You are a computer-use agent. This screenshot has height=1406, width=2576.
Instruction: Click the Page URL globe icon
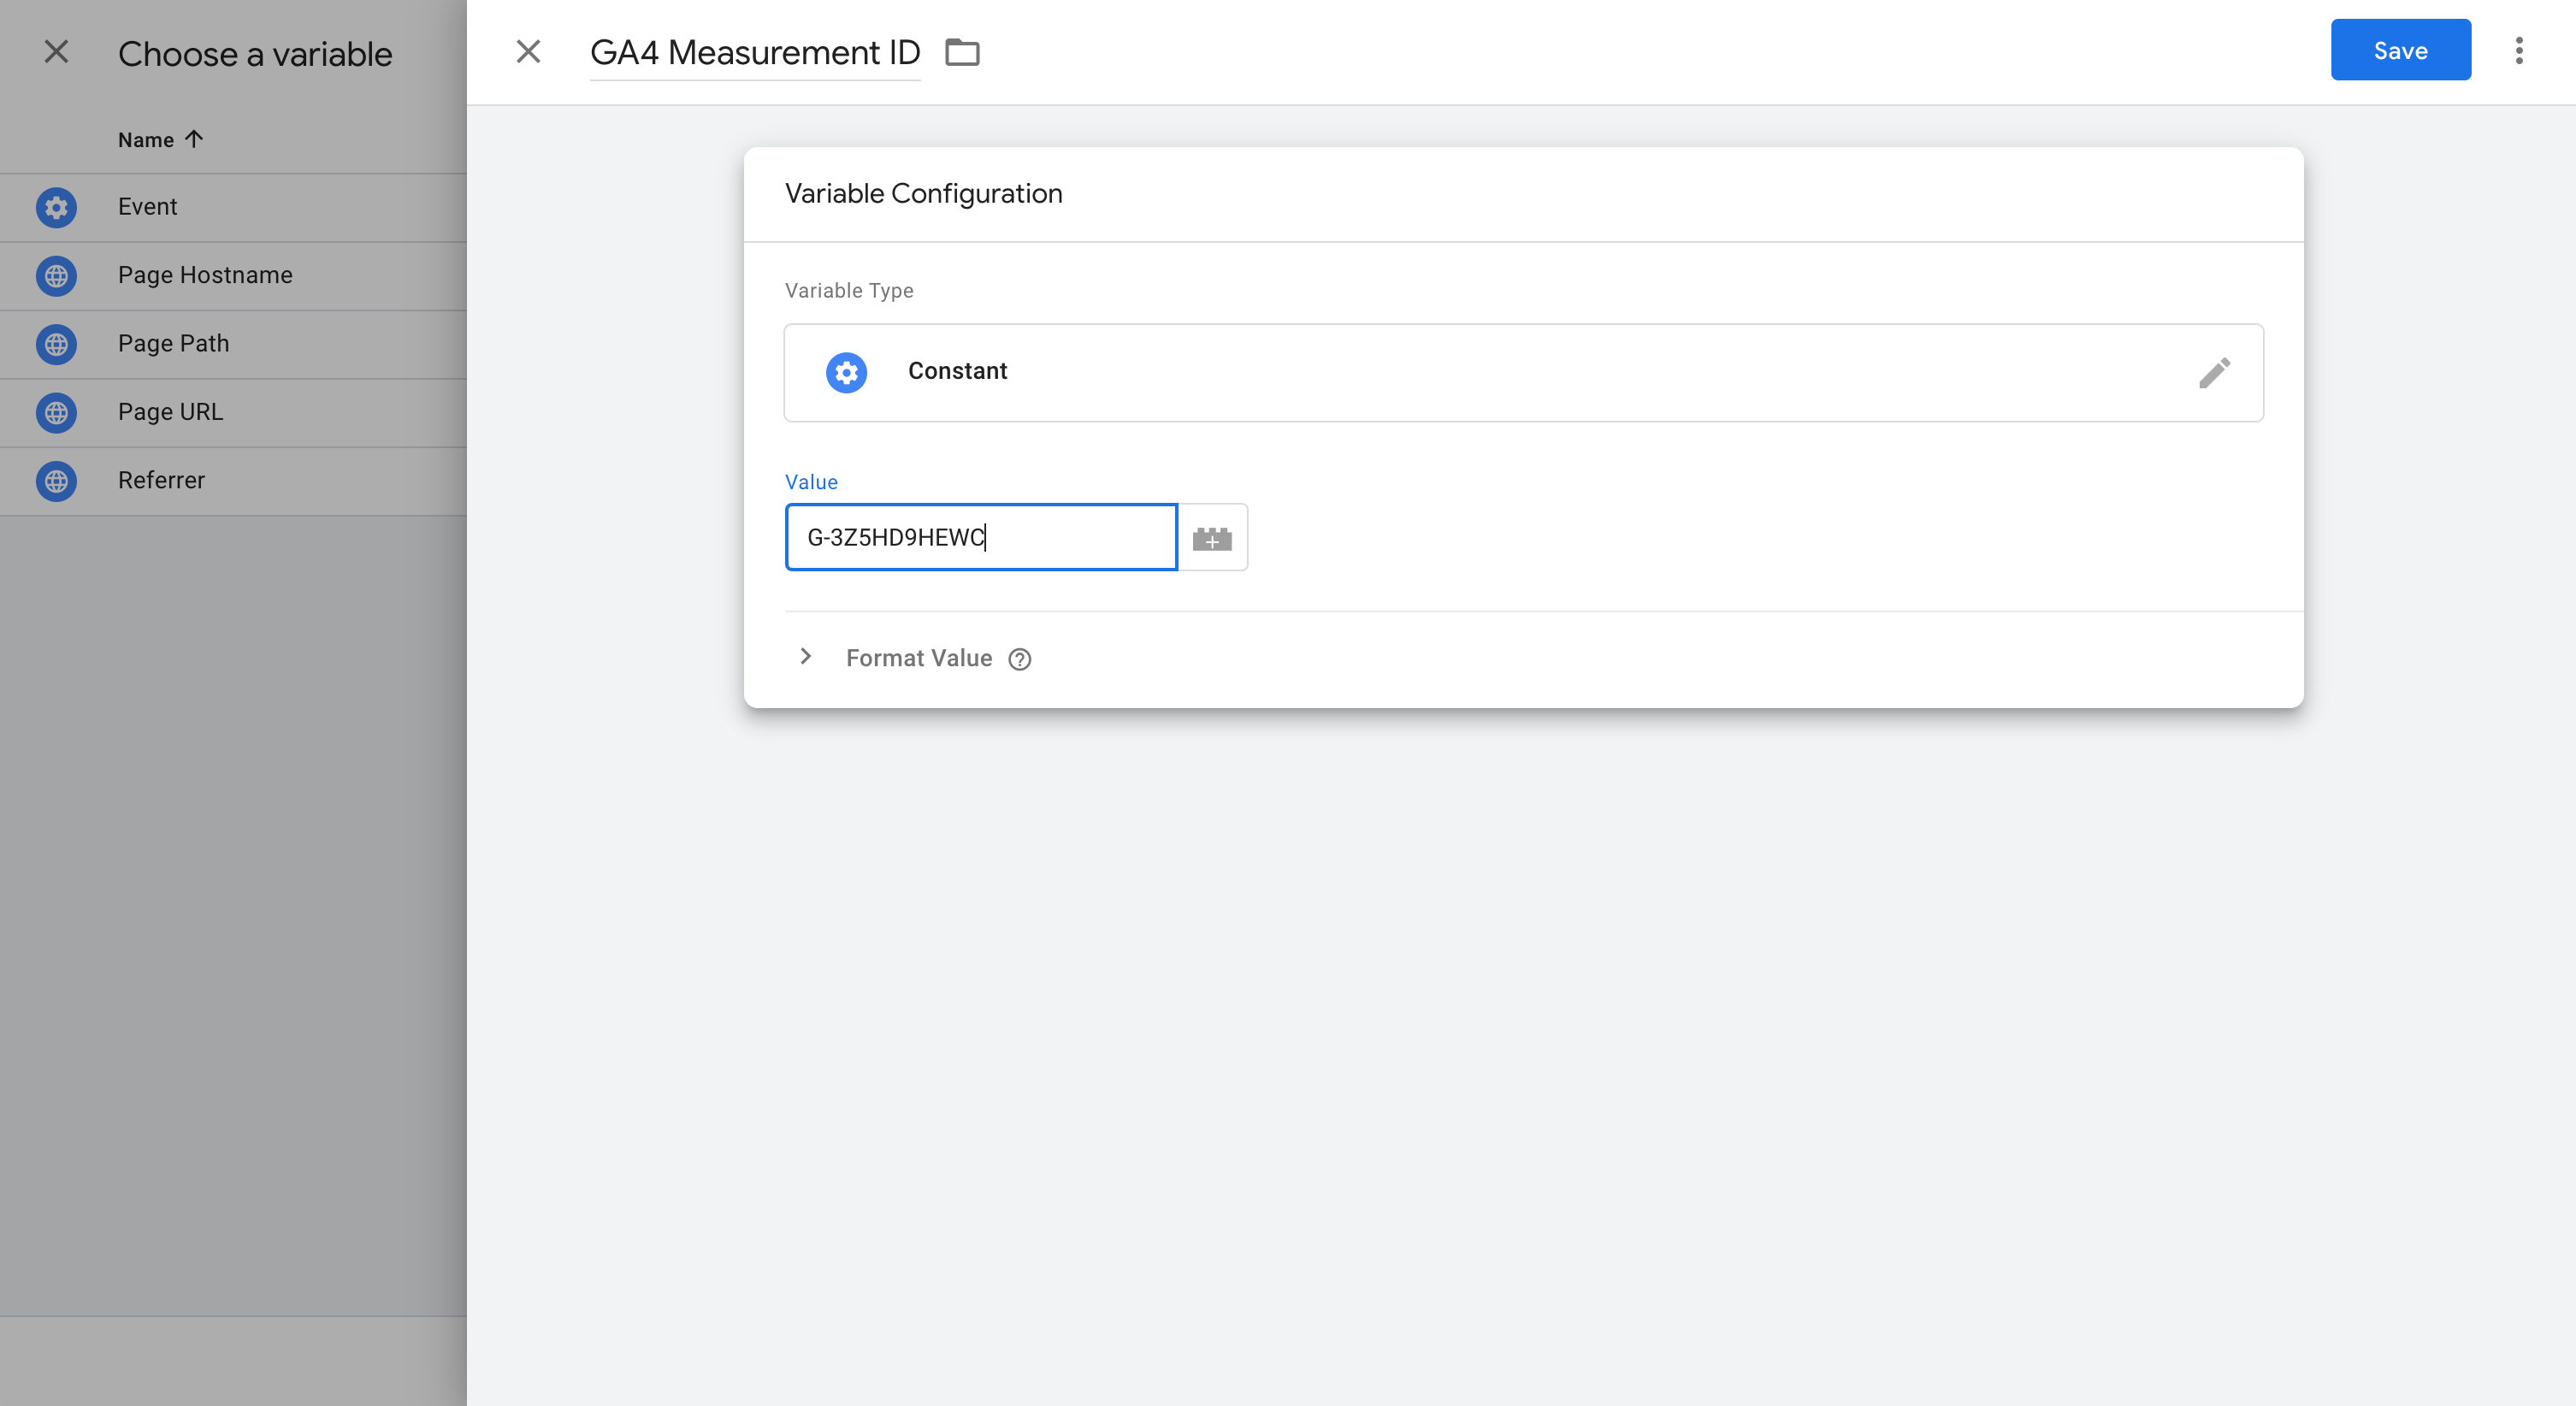coord(56,412)
